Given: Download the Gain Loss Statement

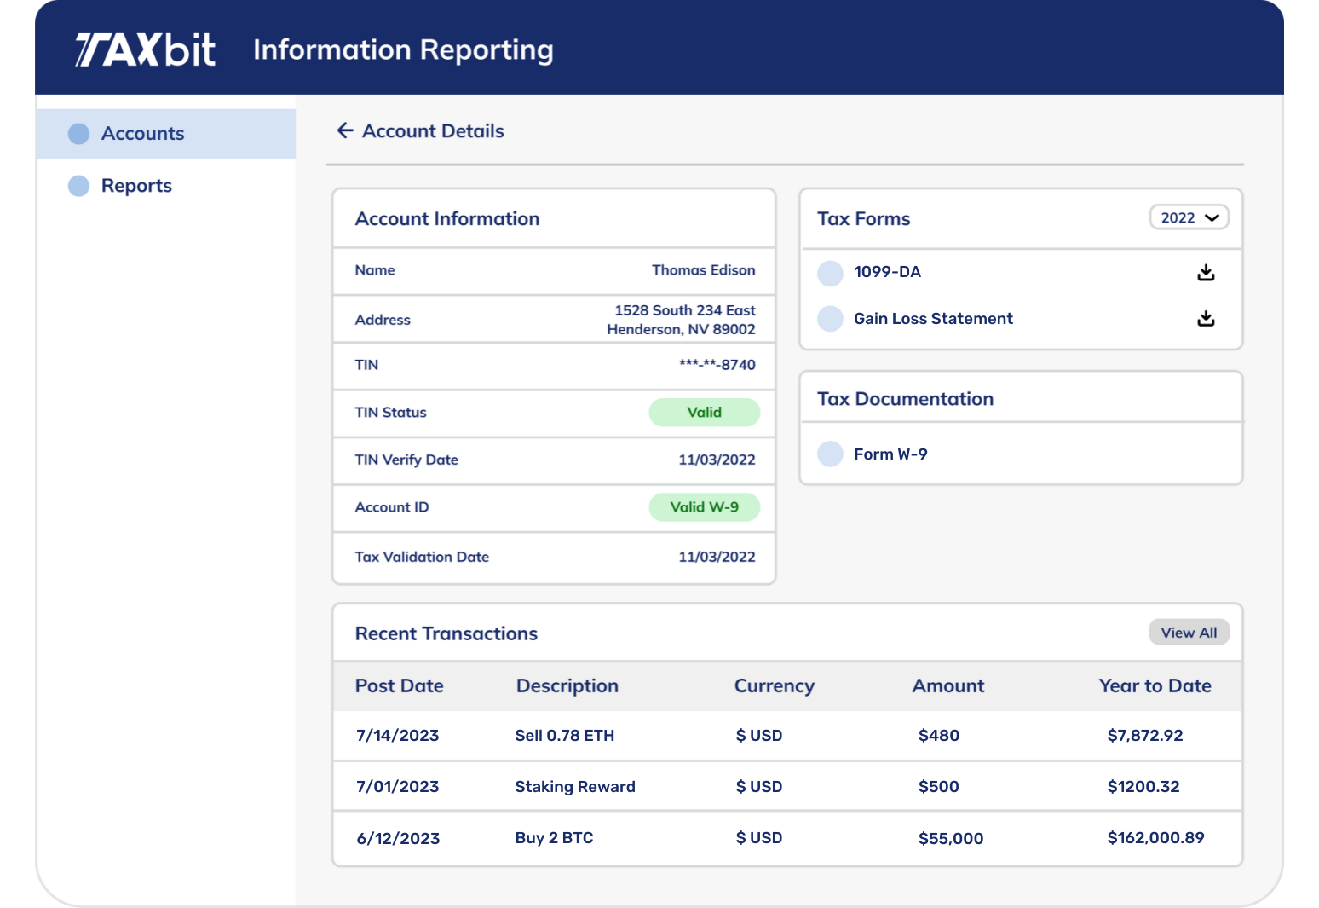Looking at the screenshot, I should tap(1205, 318).
